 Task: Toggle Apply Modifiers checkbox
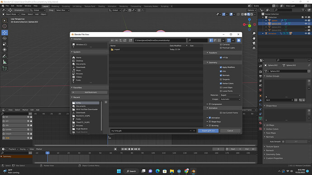click(x=221, y=67)
